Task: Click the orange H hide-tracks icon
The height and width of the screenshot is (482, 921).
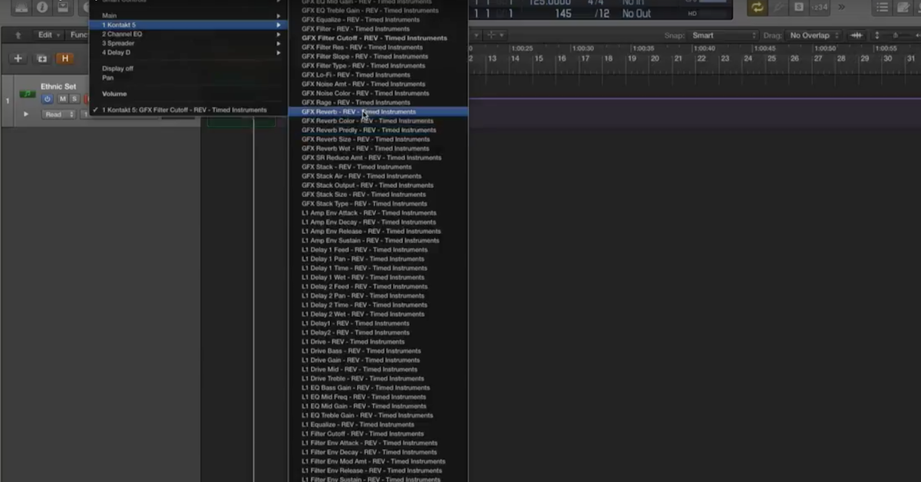Action: tap(65, 58)
